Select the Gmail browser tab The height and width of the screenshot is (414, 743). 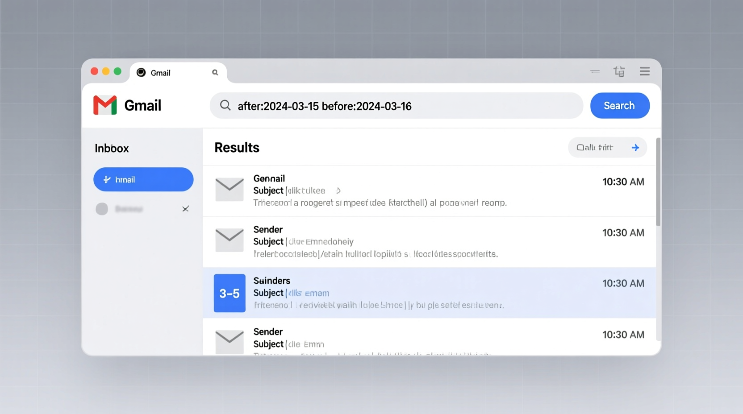pyautogui.click(x=178, y=73)
